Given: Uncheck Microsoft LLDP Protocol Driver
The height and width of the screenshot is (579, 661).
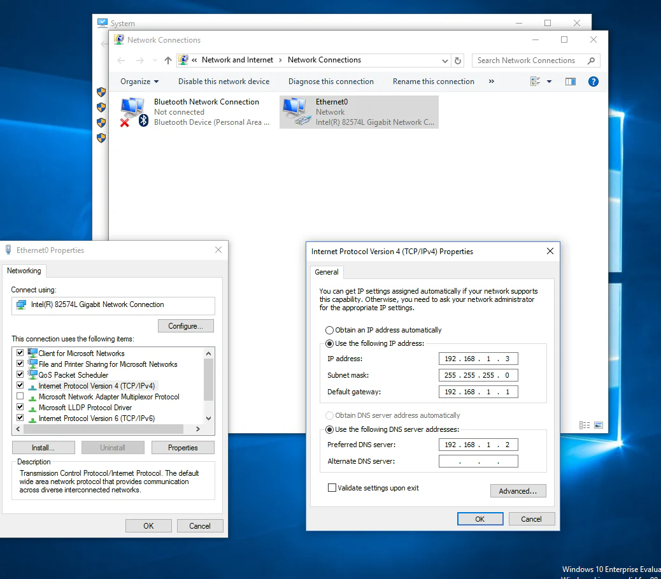Looking at the screenshot, I should point(20,407).
